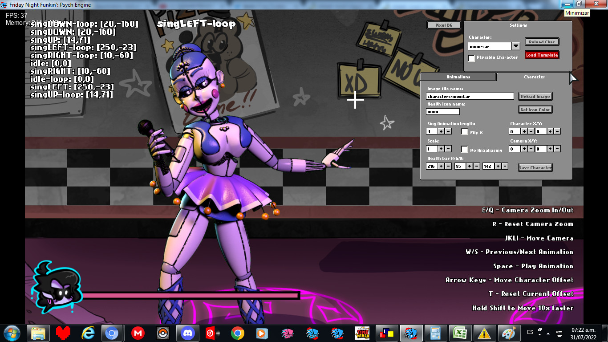Screen dimensions: 608x342
Task: Increase the Health bar blue value 142
Action: coord(498,166)
